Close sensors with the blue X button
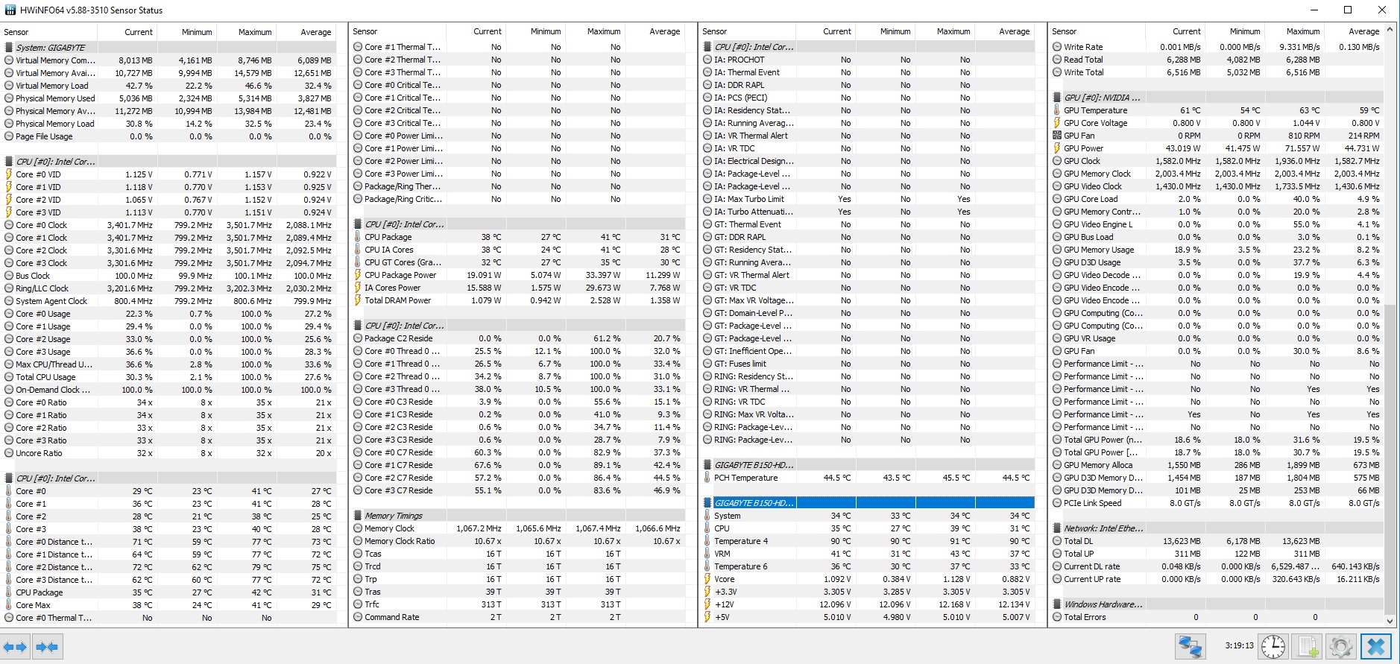The width and height of the screenshot is (1400, 664). (x=1376, y=646)
